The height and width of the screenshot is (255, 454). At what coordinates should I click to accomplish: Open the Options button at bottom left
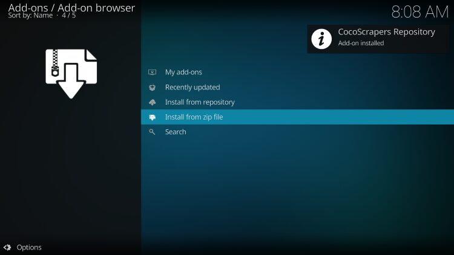click(22, 247)
